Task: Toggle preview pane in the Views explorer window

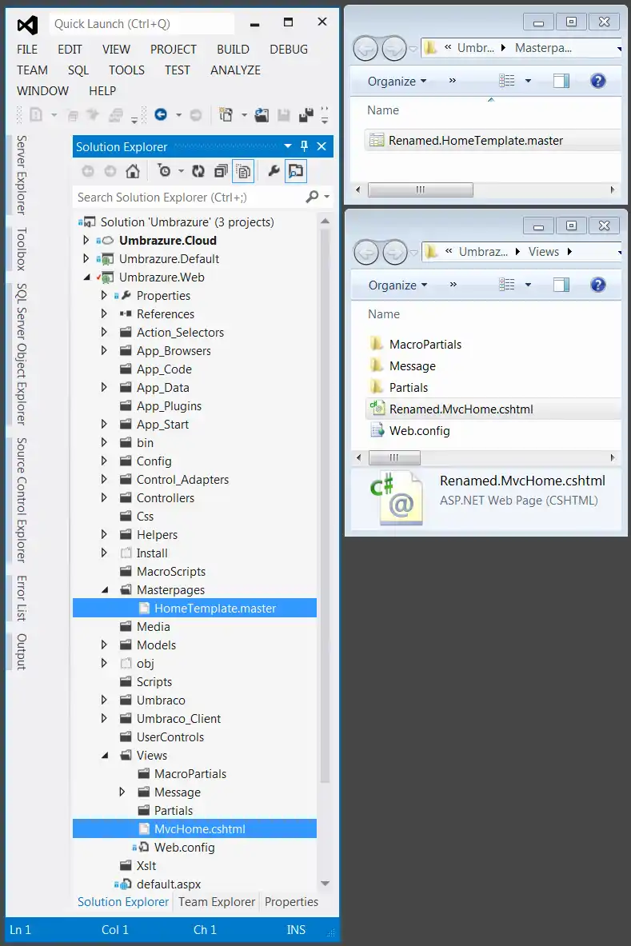Action: pyautogui.click(x=561, y=285)
